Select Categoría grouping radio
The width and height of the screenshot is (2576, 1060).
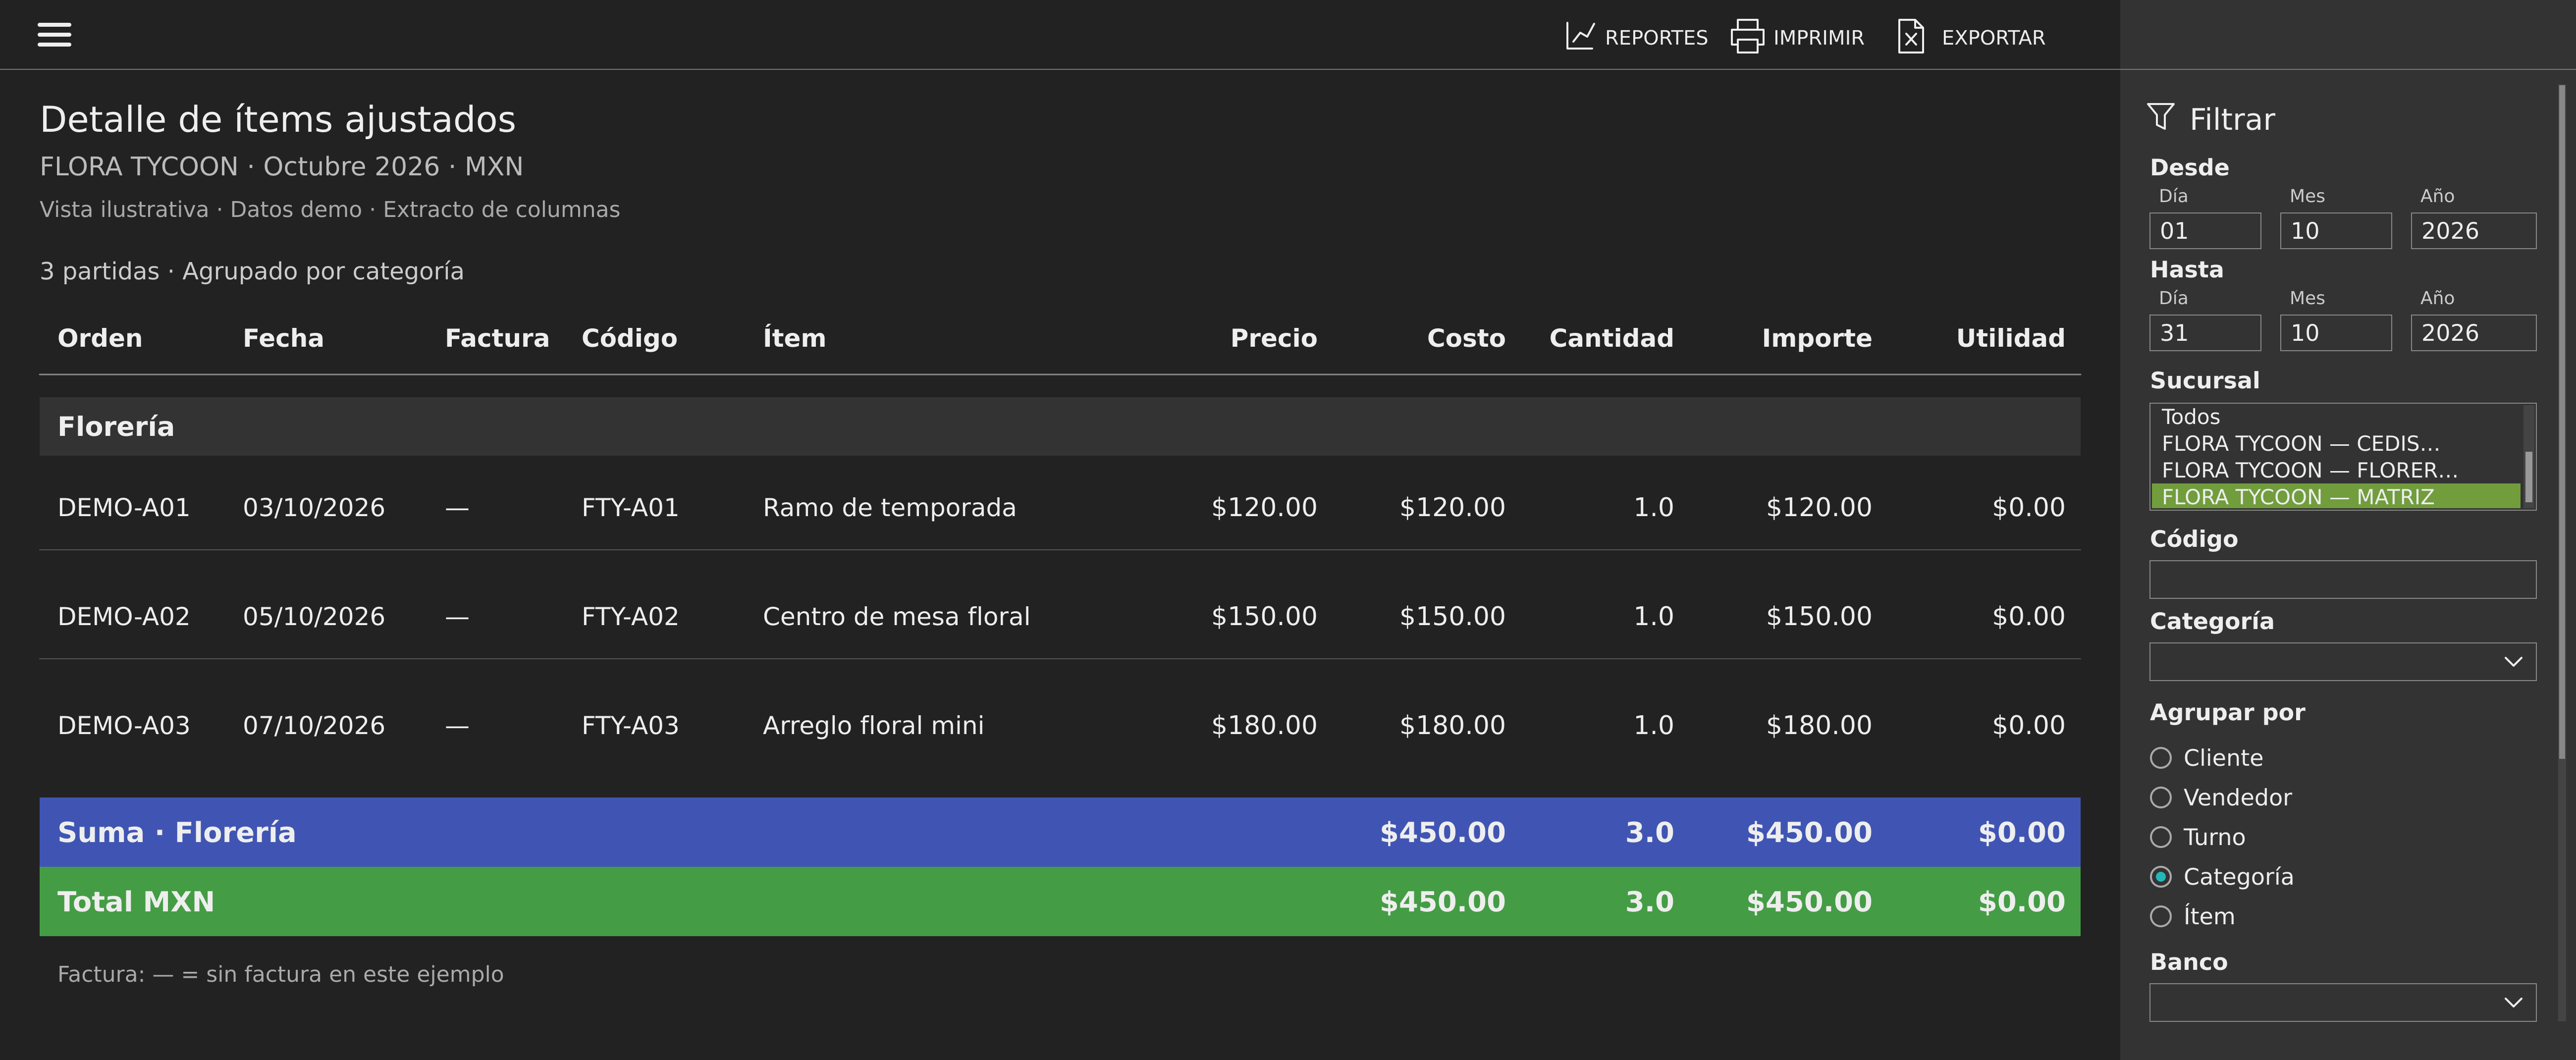point(2160,877)
